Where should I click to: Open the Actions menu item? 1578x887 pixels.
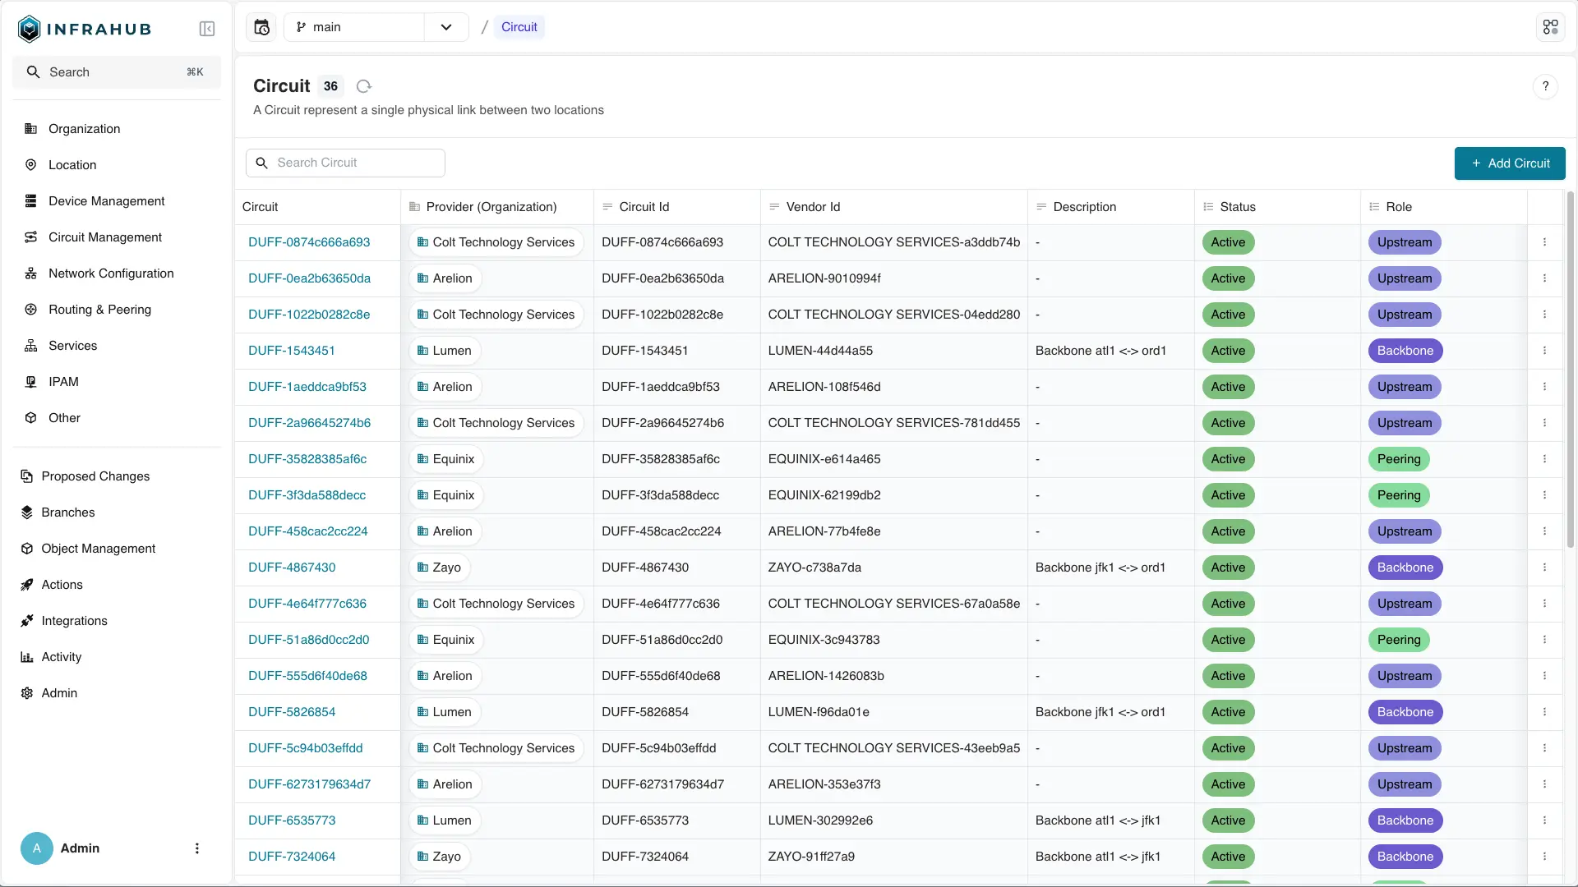click(x=117, y=585)
